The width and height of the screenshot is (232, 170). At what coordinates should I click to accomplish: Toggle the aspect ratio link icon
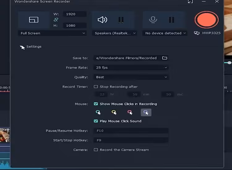56,19
